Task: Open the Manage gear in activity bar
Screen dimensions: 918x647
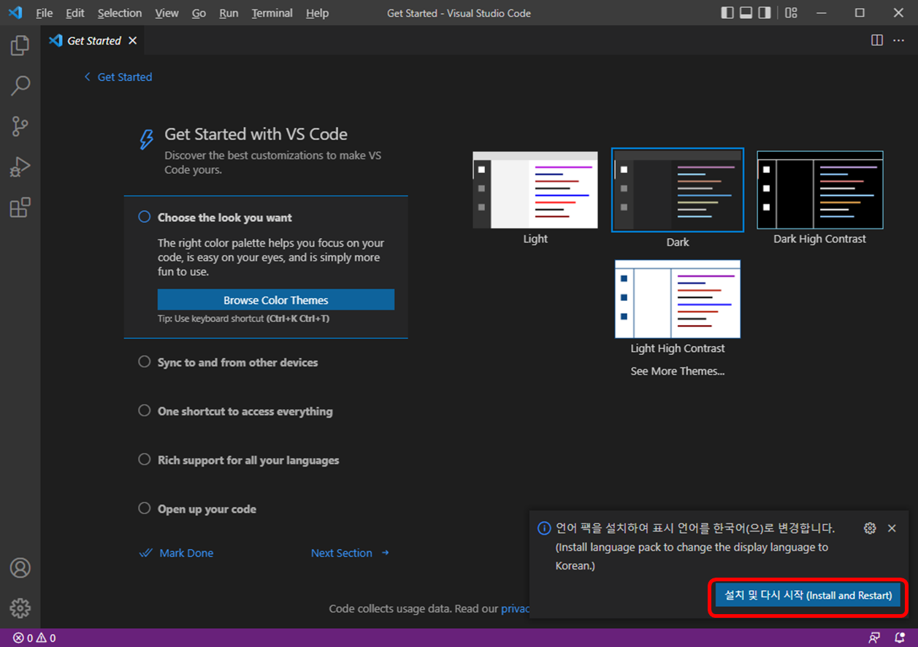Action: pyautogui.click(x=20, y=608)
